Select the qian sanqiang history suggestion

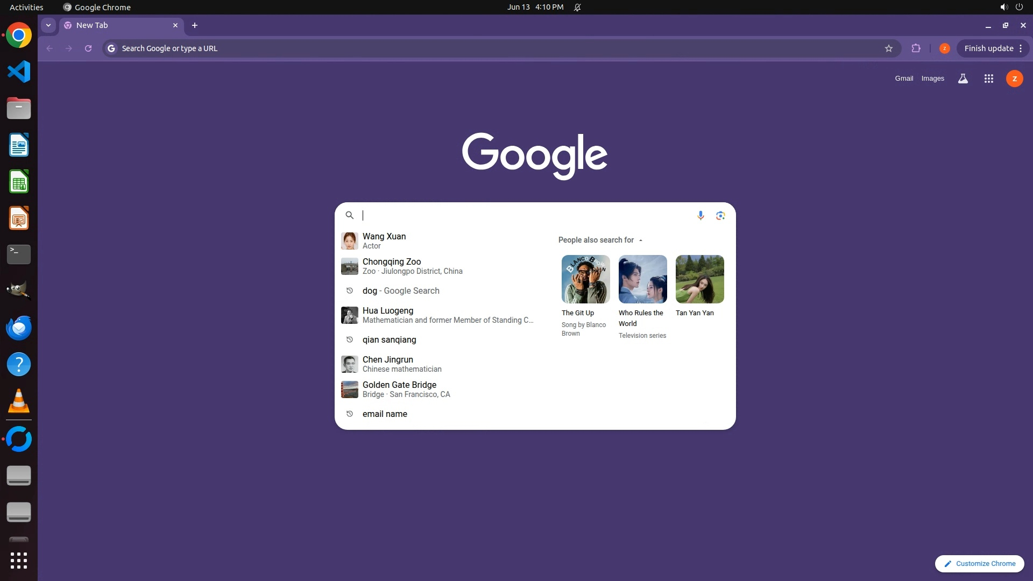[x=389, y=339]
